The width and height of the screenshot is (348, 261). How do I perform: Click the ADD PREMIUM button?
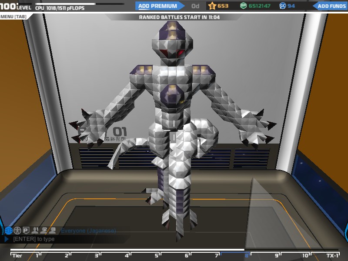(x=159, y=6)
